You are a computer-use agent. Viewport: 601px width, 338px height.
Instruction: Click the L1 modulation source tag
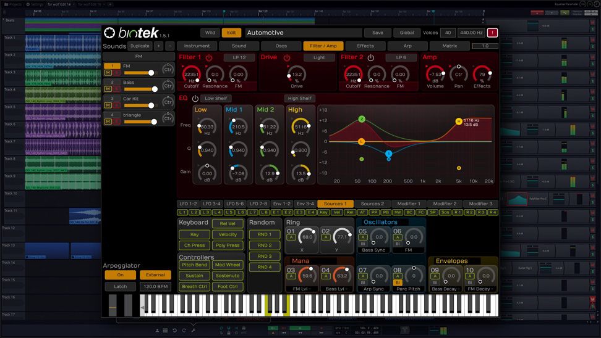point(182,212)
